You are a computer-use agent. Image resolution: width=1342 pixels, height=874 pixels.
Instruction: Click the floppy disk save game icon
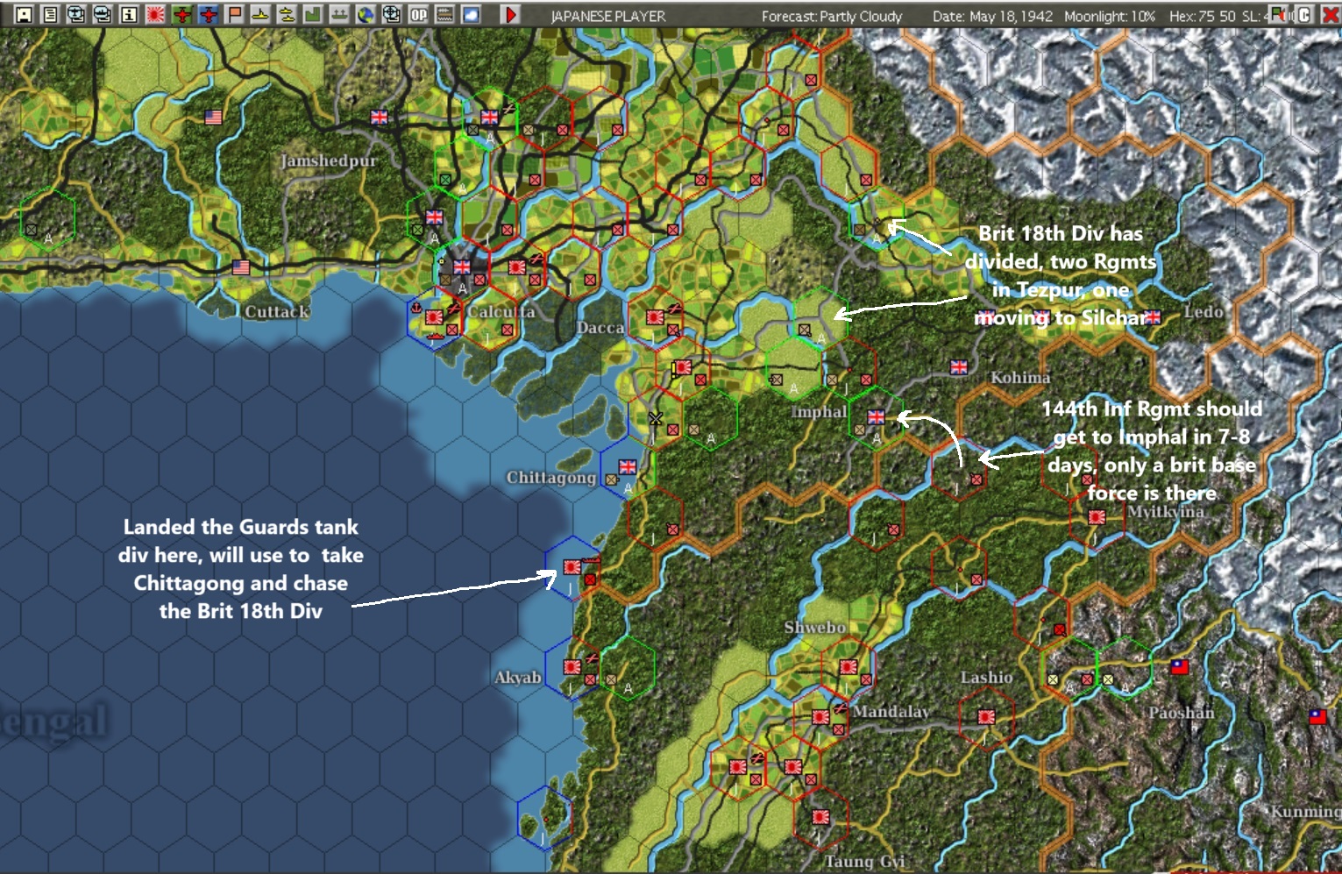point(24,15)
